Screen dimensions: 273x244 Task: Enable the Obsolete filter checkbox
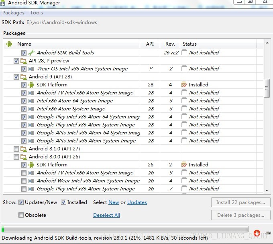pyautogui.click(x=21, y=215)
